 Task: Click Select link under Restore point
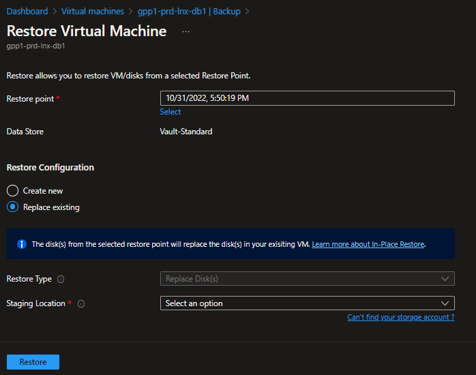(x=170, y=112)
